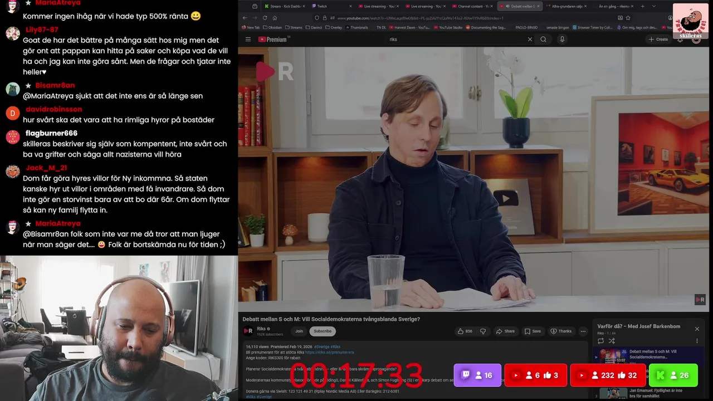Share the video

tap(505, 331)
